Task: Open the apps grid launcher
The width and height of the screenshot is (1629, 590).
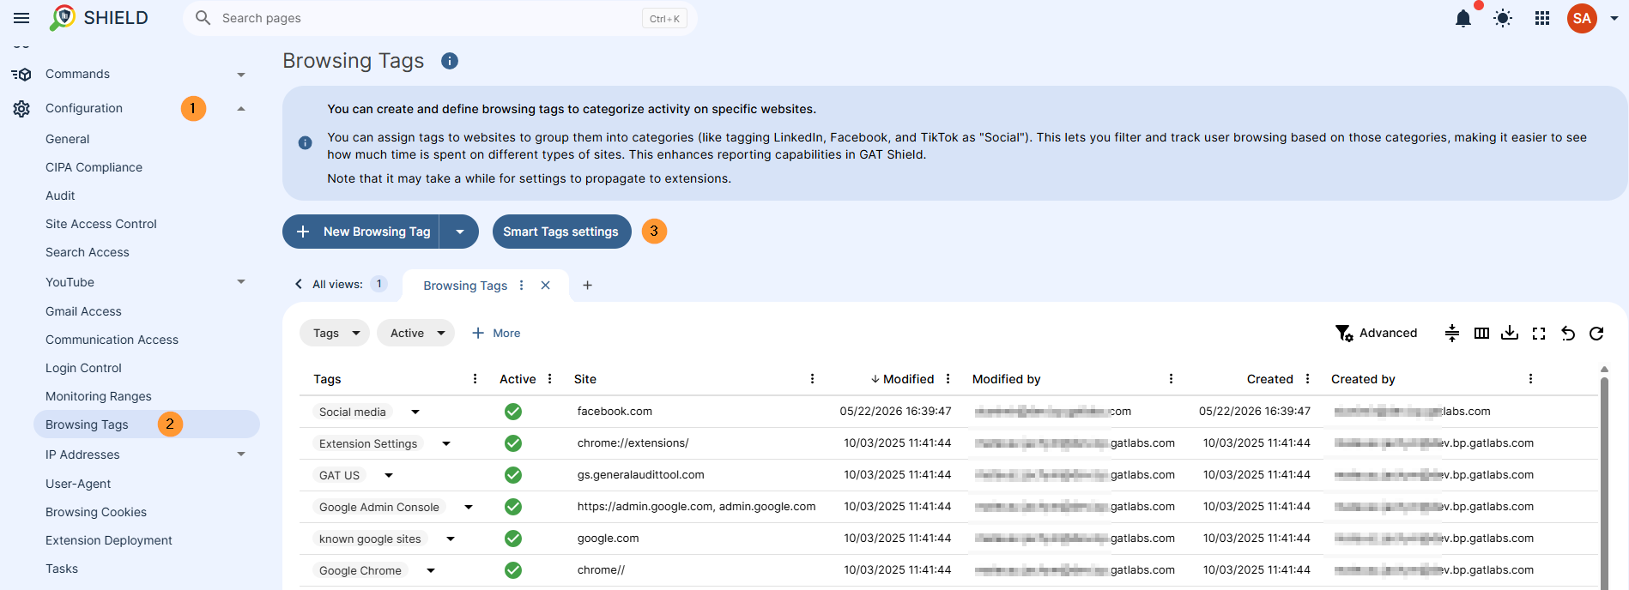Action: pyautogui.click(x=1542, y=18)
